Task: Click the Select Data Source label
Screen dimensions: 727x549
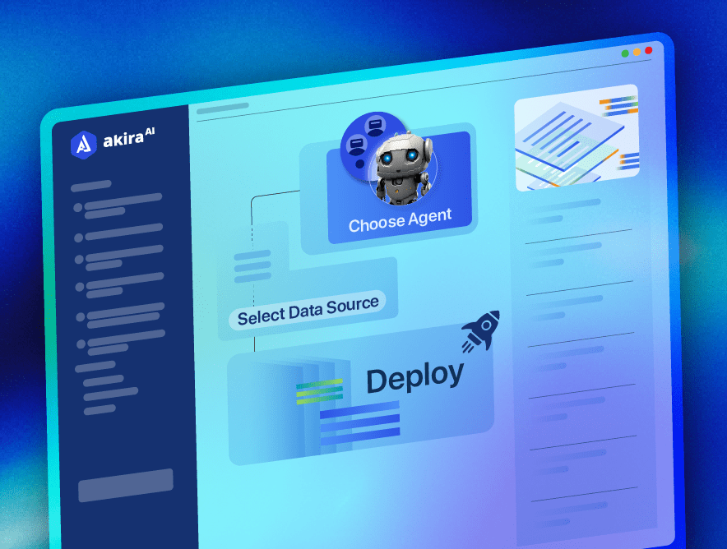Action: tap(308, 308)
